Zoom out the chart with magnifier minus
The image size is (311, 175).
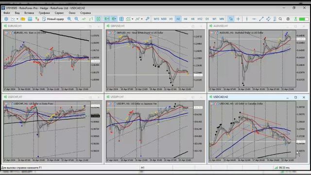pyautogui.click(x=76, y=19)
